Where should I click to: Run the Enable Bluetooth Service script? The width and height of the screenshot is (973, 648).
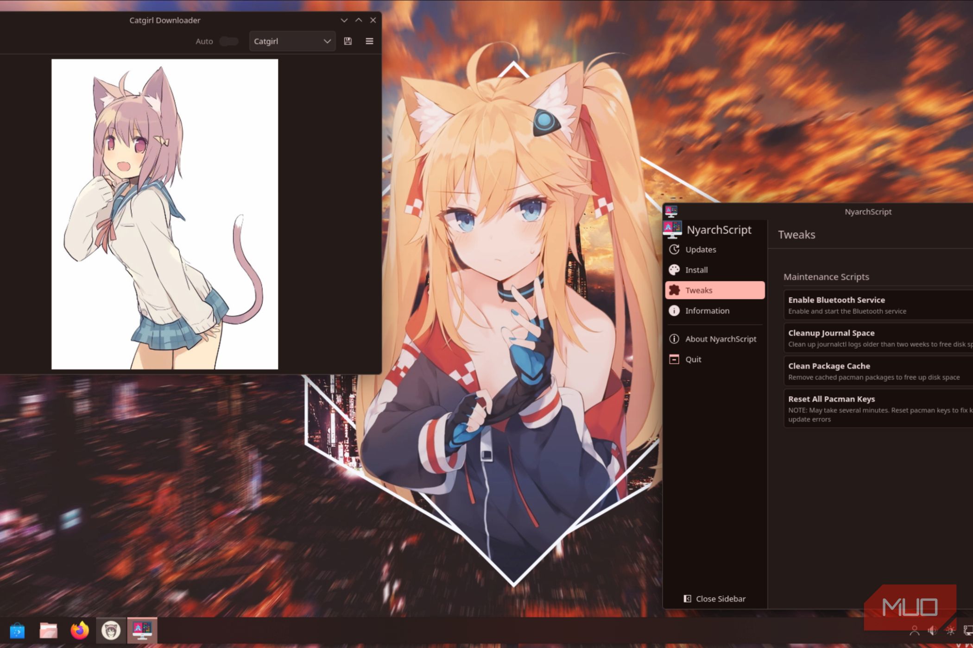878,305
